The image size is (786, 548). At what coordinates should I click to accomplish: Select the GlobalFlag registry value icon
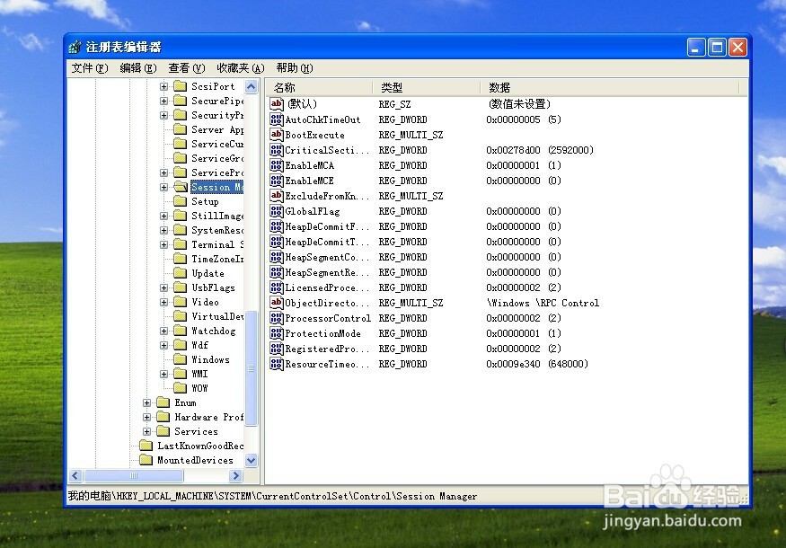[277, 211]
